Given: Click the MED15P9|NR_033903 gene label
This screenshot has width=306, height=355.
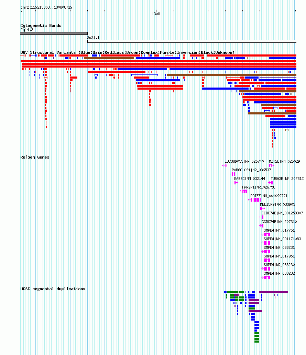Looking at the screenshot, I should click(277, 204).
